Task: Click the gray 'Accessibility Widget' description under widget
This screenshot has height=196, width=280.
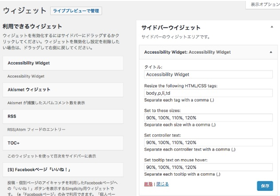Action: [26, 76]
